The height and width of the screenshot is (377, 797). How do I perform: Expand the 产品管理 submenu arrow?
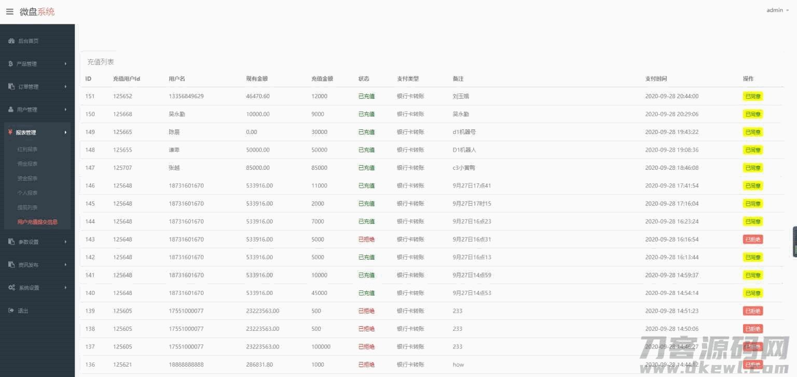coord(65,64)
